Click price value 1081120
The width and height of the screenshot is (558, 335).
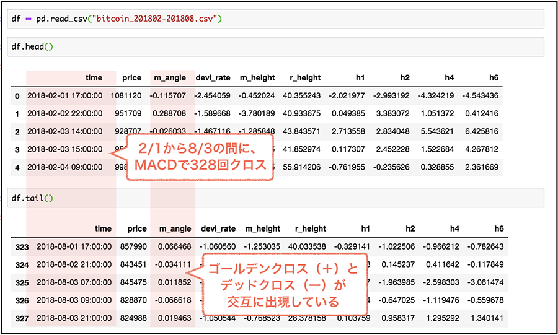(126, 95)
